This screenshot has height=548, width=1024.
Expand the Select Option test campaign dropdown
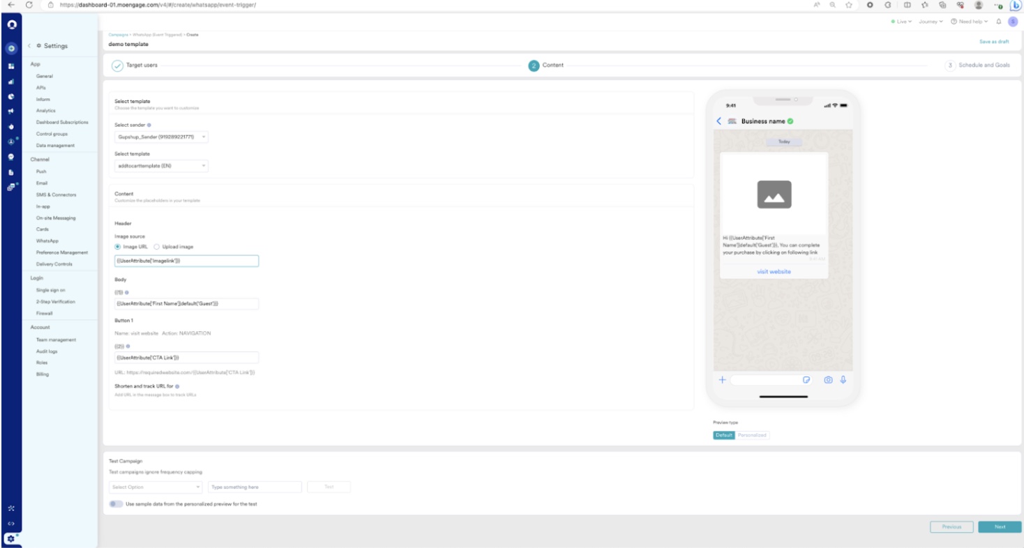(156, 487)
